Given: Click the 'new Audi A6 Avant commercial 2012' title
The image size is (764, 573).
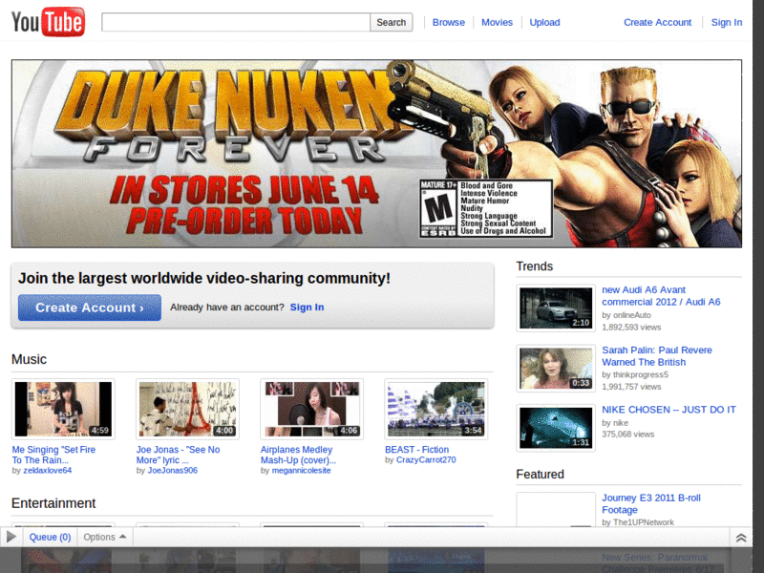Looking at the screenshot, I should click(661, 296).
